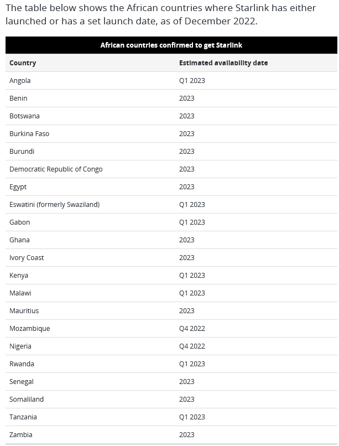Select the Gabon country cell

pos(19,222)
